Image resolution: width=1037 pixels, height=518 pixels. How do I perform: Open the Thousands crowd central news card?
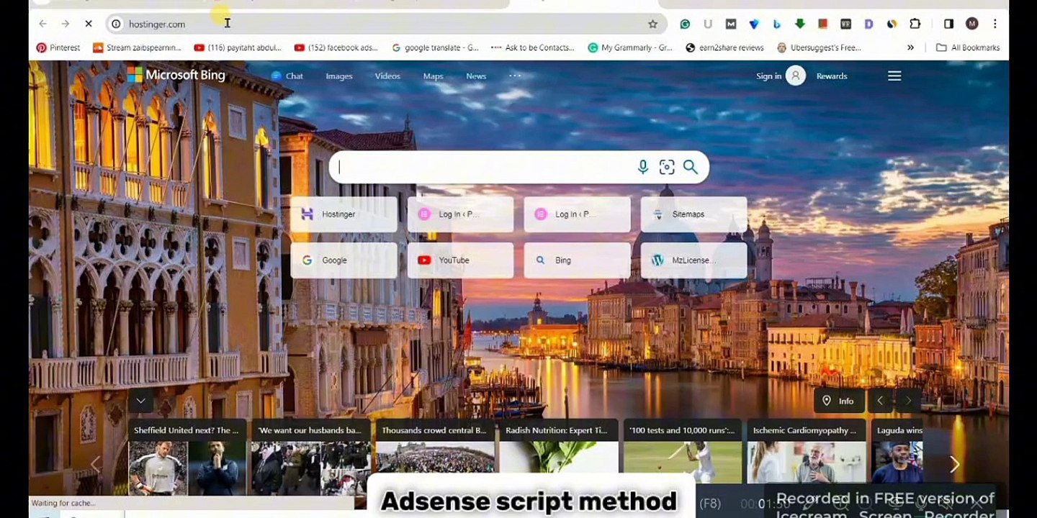click(x=434, y=457)
